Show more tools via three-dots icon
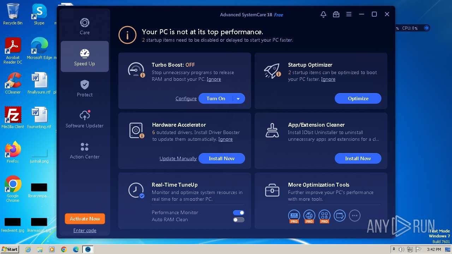This screenshot has height=254, width=452. [x=355, y=215]
